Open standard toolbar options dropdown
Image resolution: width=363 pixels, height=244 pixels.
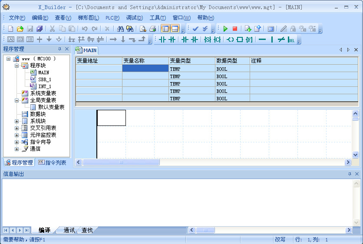click(183, 30)
